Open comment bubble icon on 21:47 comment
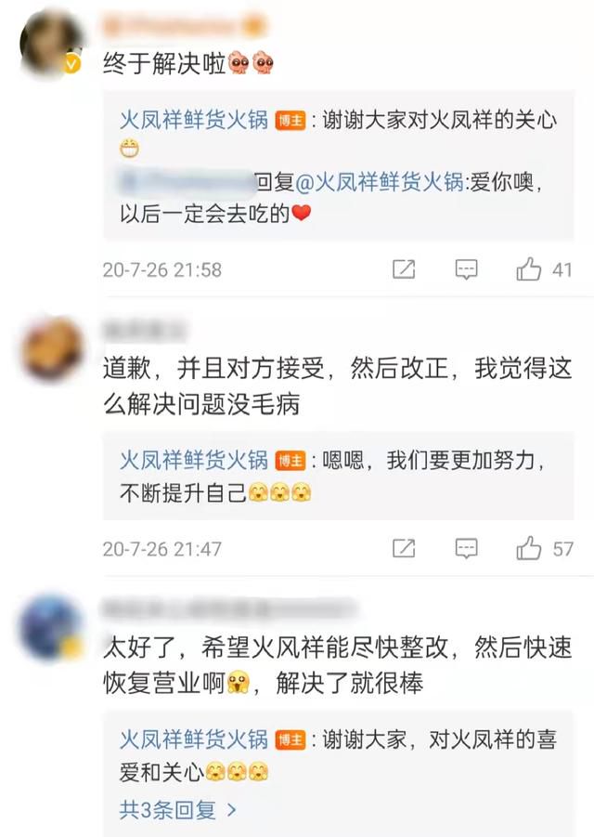This screenshot has width=594, height=837. pyautogui.click(x=466, y=548)
